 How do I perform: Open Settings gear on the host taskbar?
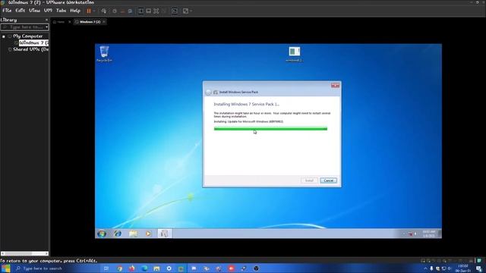tap(169, 268)
